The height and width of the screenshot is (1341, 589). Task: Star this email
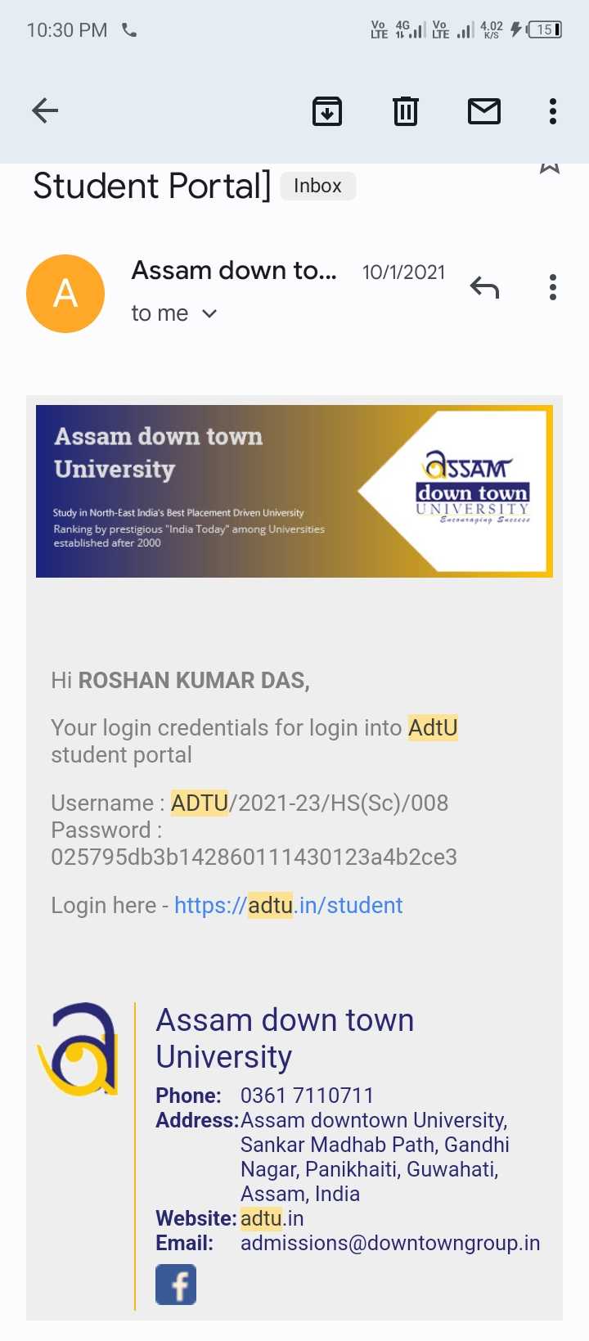(x=550, y=168)
